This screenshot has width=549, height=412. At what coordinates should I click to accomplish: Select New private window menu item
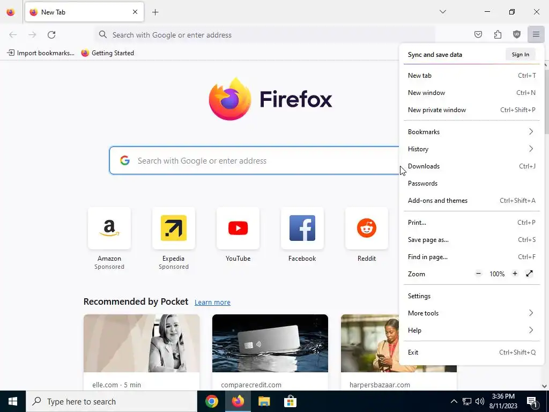point(472,109)
